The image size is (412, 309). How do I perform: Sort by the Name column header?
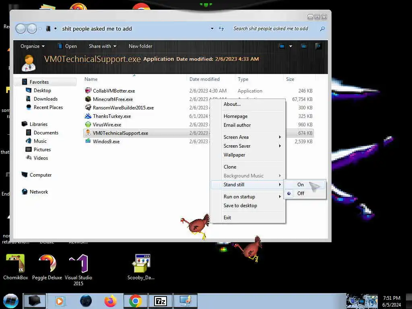(x=134, y=79)
